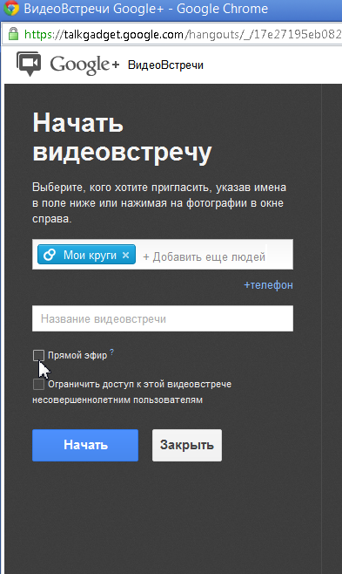This screenshot has height=574, width=342.
Task: Click the Название видеовстречи input field
Action: 163,318
